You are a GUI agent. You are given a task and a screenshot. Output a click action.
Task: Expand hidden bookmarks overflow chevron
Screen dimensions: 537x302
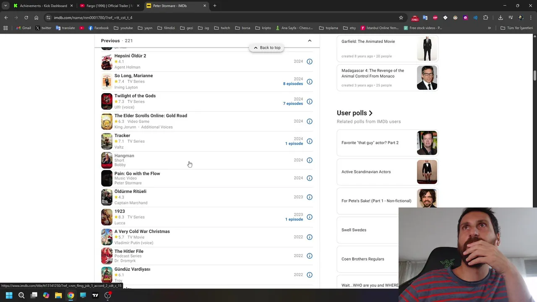point(489,28)
